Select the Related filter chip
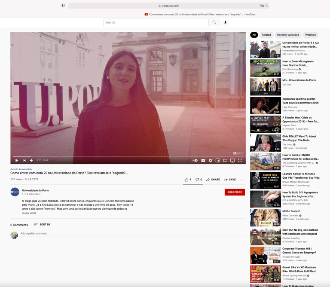The width and height of the screenshot is (330, 287). click(x=266, y=35)
